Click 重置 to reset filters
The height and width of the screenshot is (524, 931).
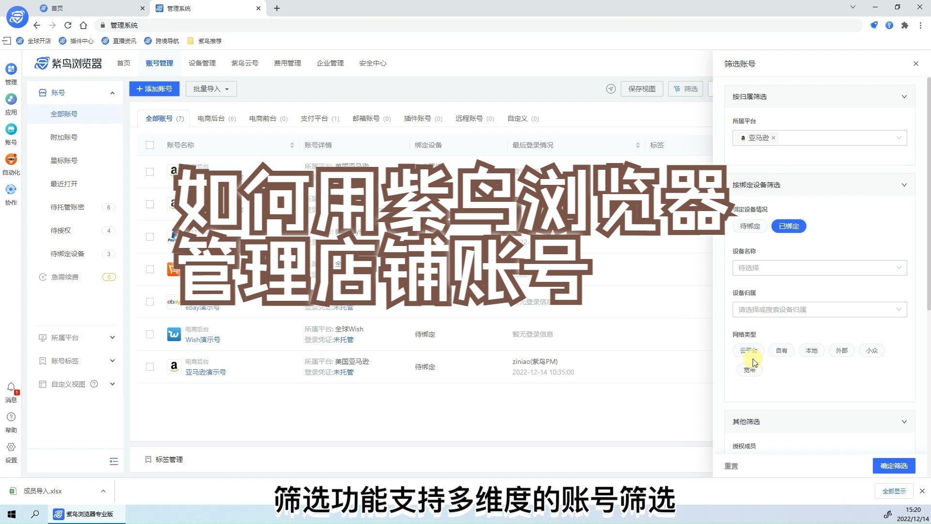(731, 466)
